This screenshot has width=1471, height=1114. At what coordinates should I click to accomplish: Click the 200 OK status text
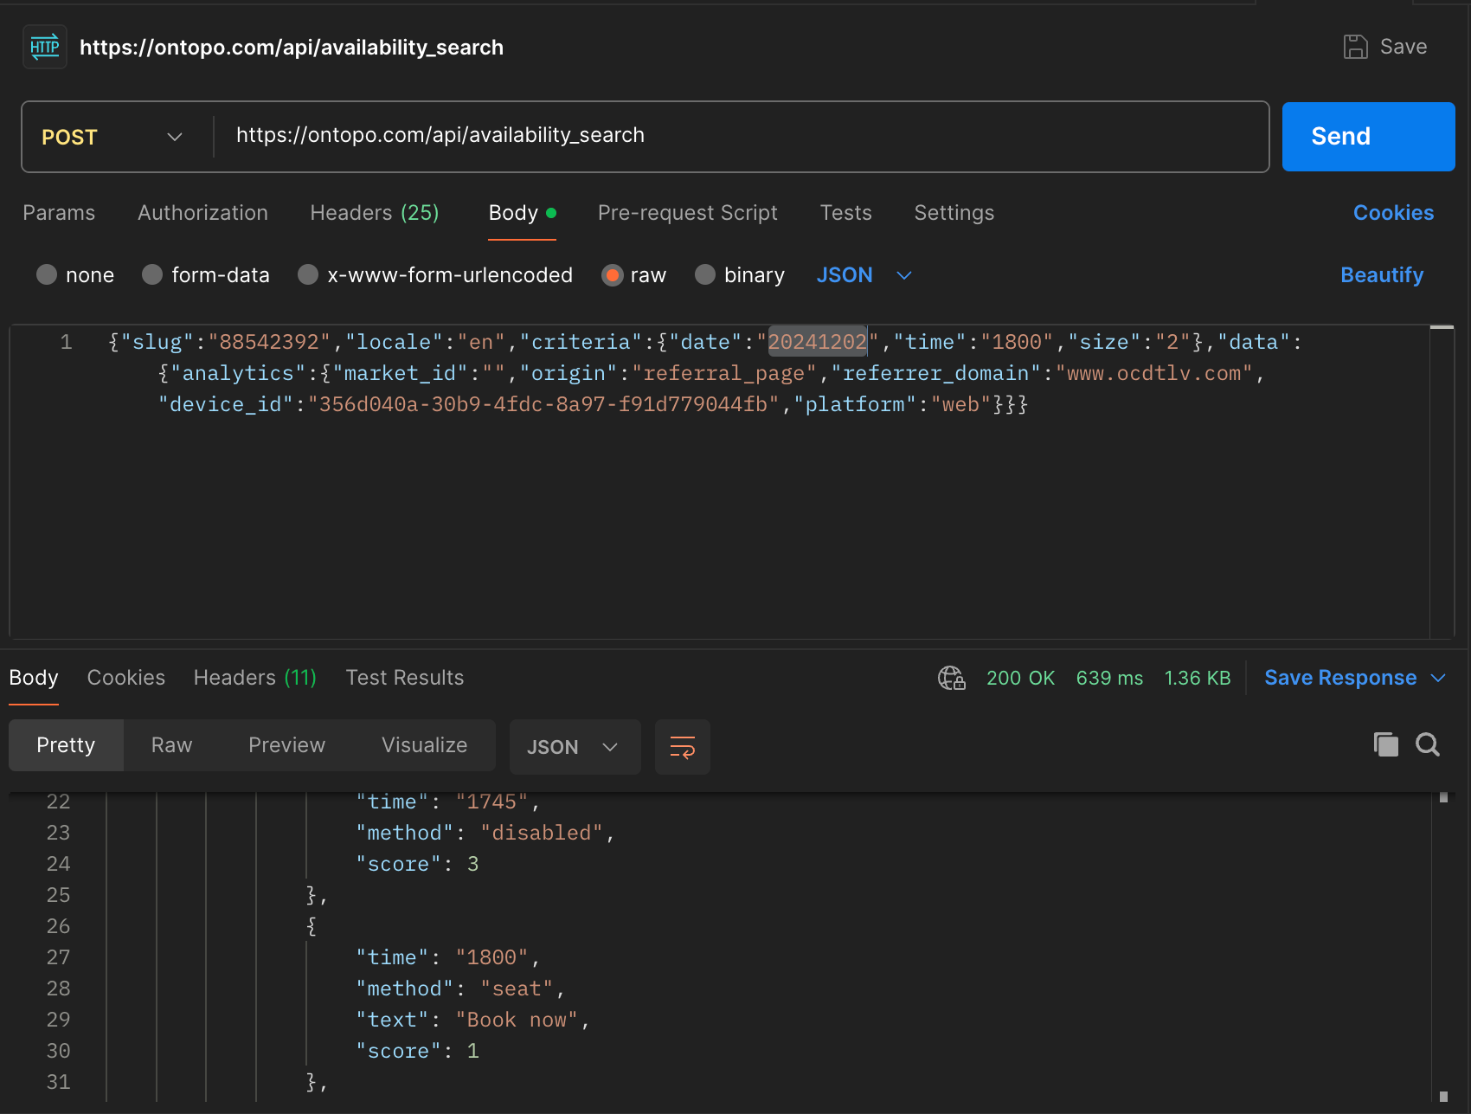point(1020,678)
